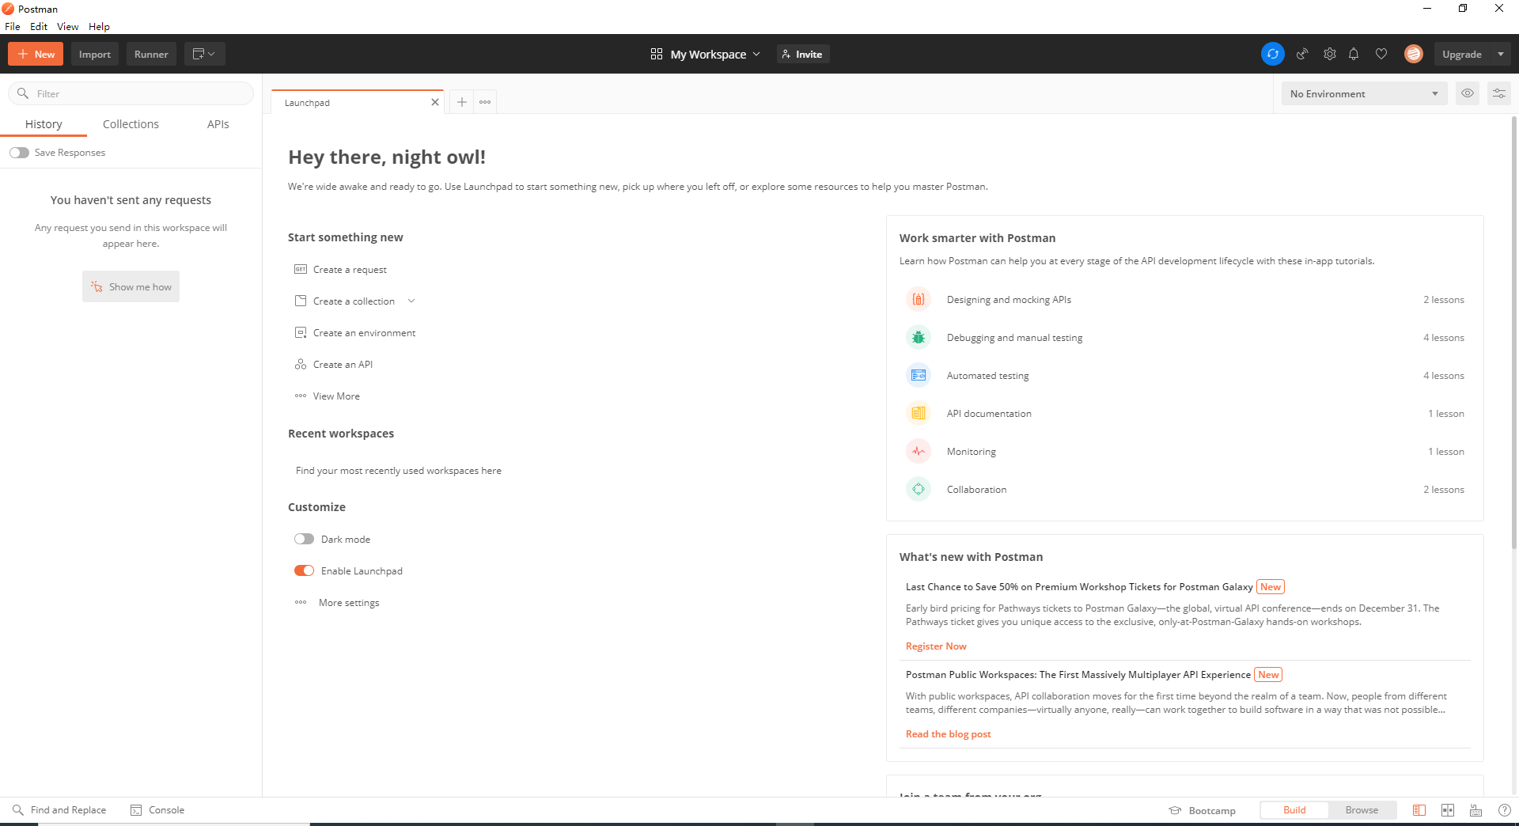Viewport: 1519px width, 826px height.
Task: Click the new tab plus icon
Action: pos(462,102)
